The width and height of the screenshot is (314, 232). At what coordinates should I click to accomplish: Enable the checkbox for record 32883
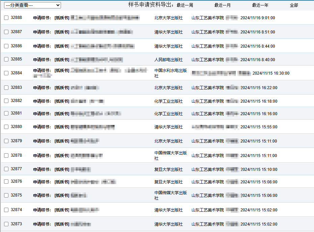[x=6, y=88]
